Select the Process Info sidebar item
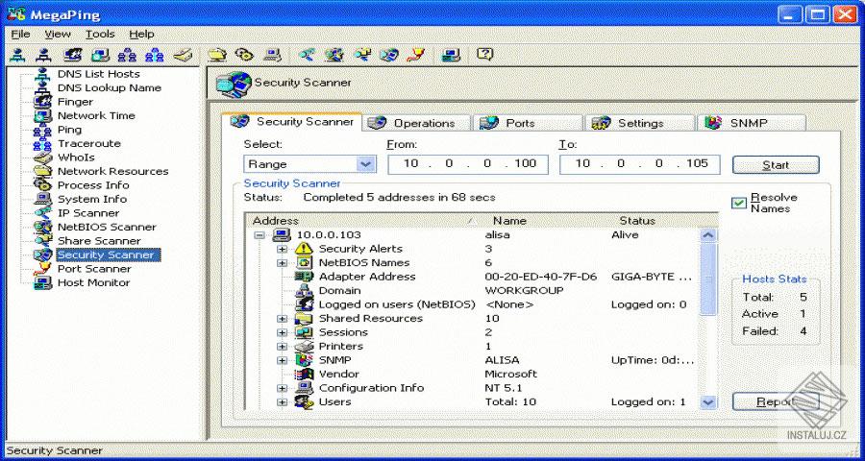 click(x=92, y=185)
